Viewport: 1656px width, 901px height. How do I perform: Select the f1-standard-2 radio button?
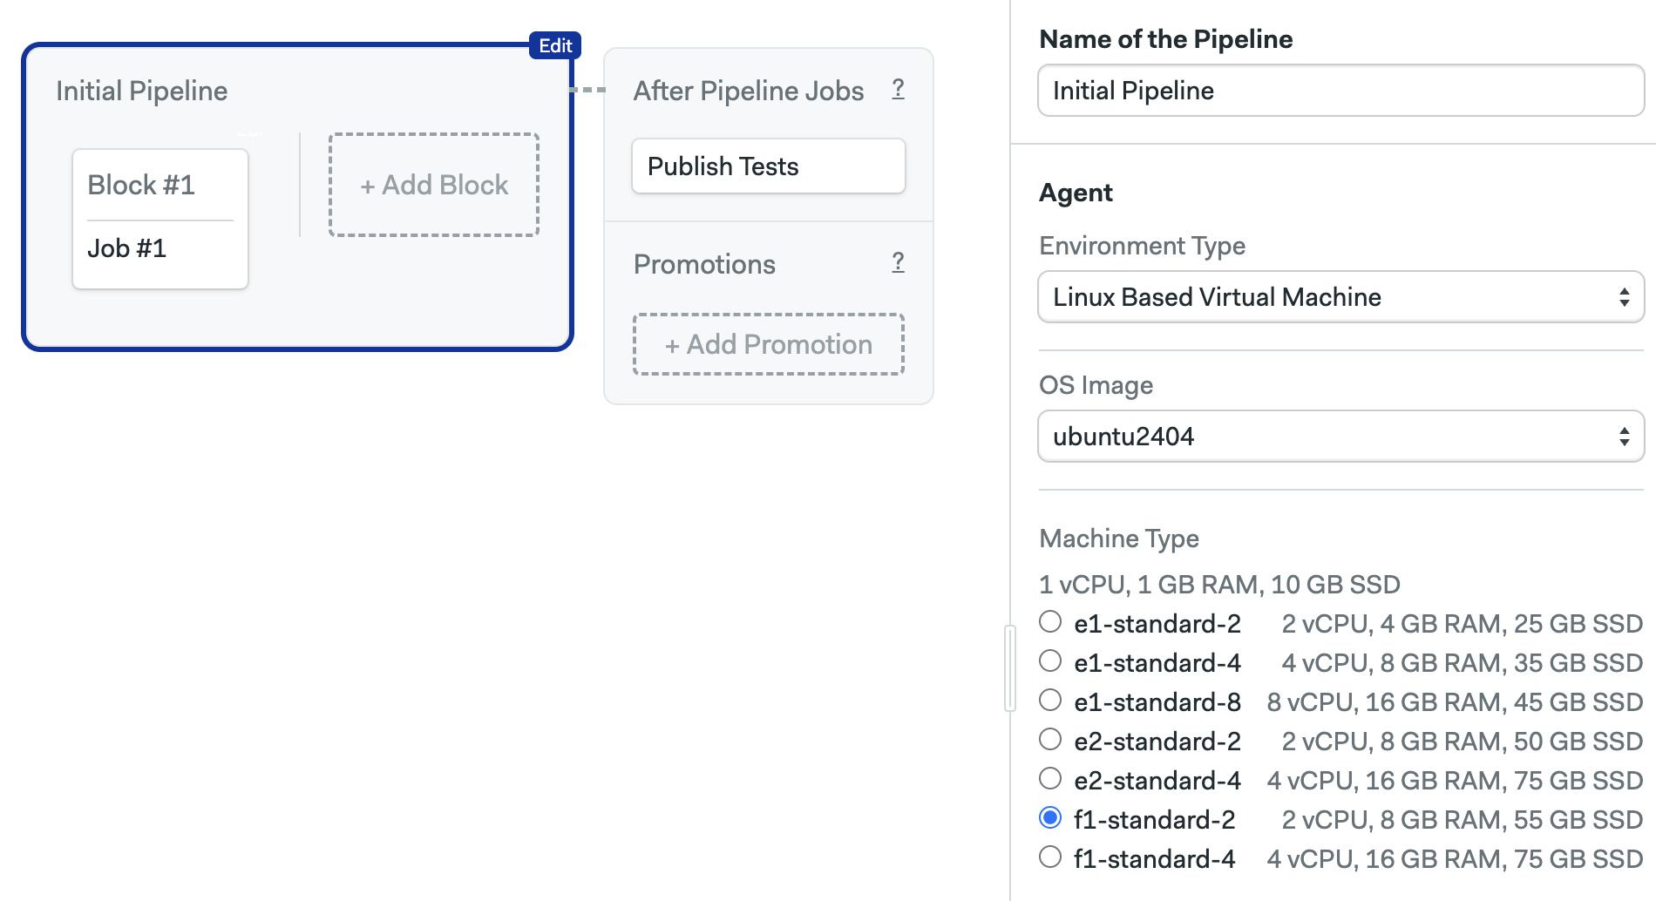point(1050,817)
